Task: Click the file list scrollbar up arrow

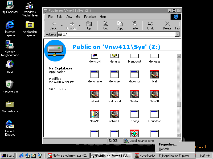Action: click(x=179, y=56)
